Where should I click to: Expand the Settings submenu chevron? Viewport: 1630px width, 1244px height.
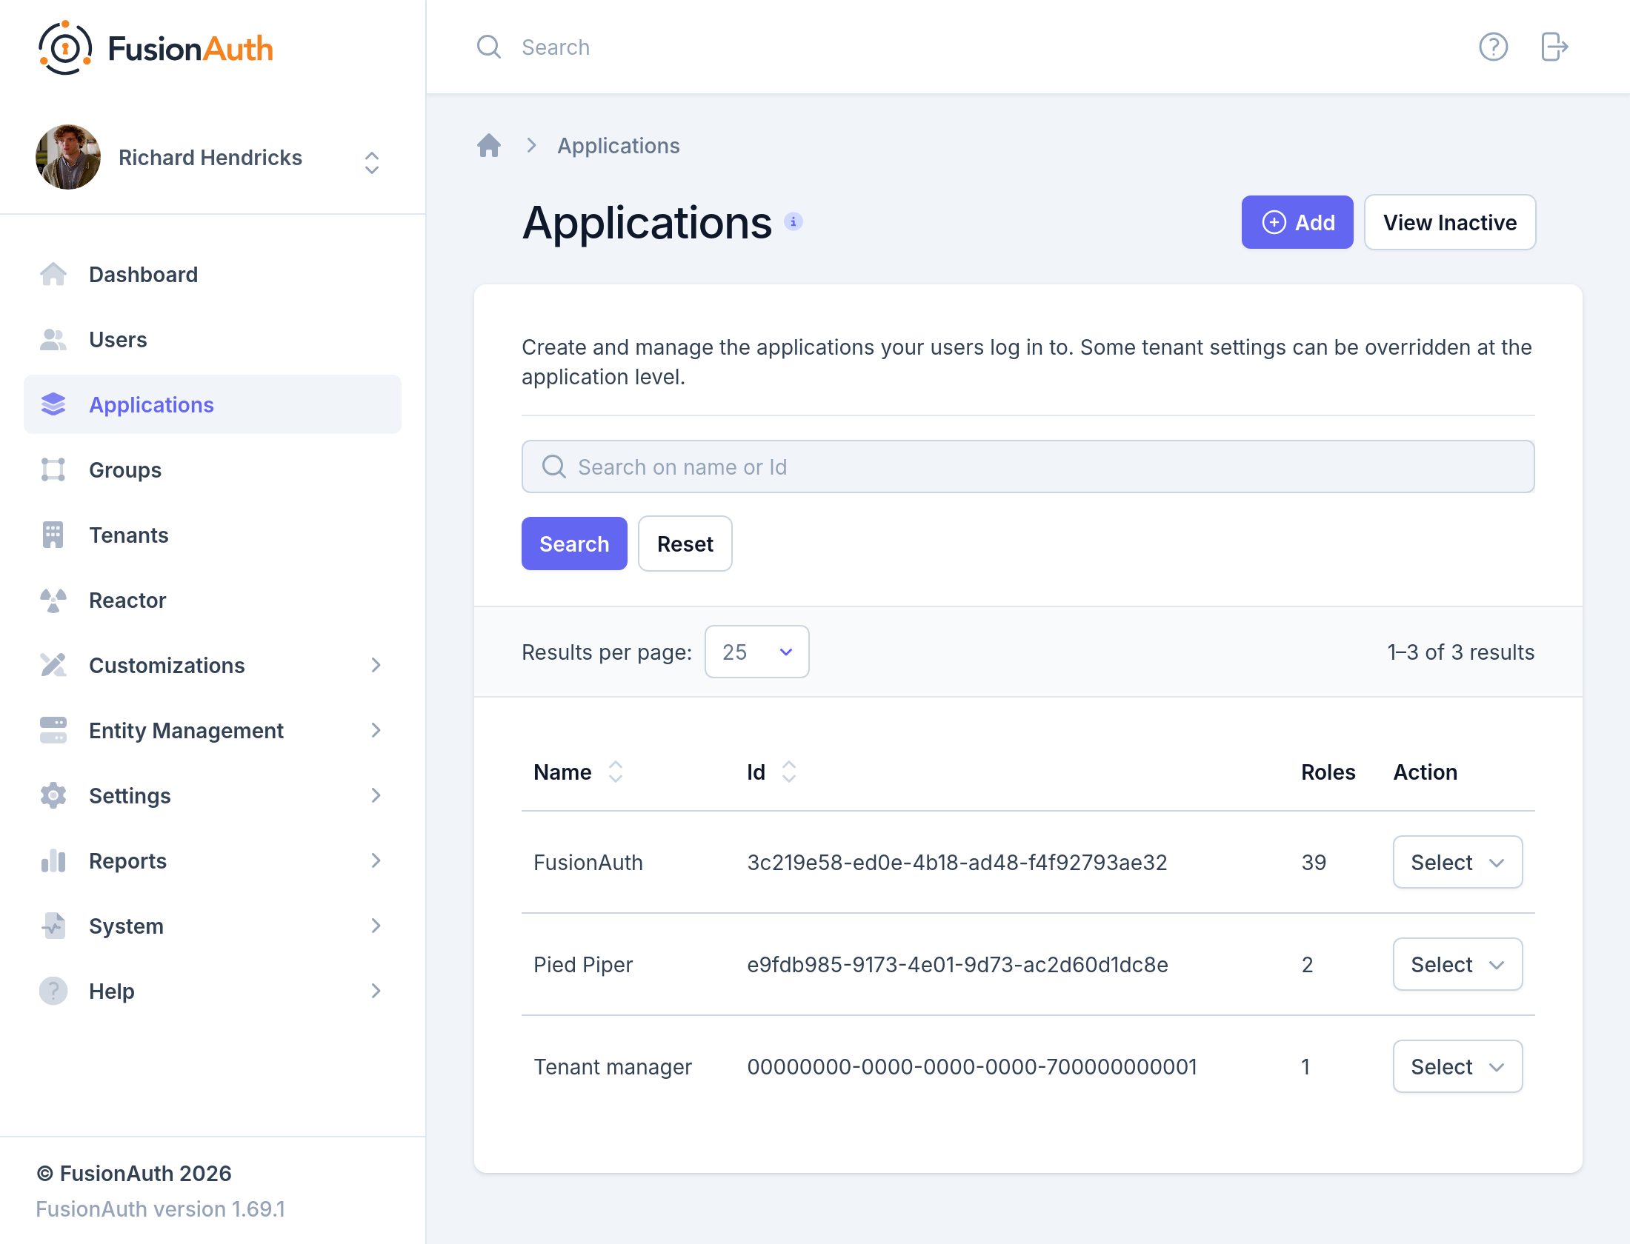376,795
